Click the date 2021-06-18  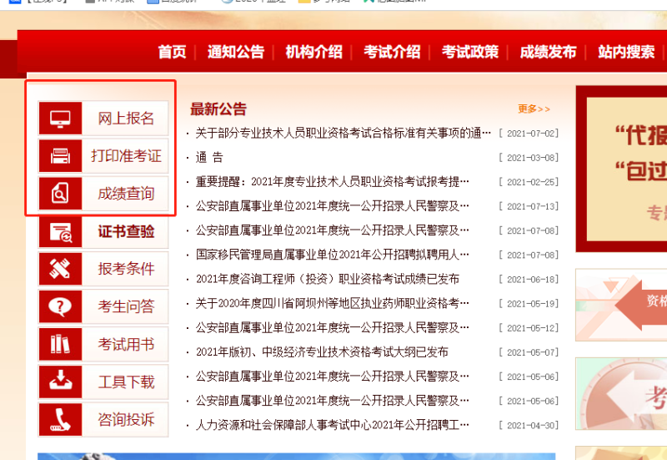pos(529,279)
